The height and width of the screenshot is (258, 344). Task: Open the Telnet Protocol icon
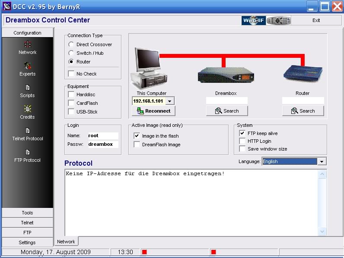pyautogui.click(x=27, y=131)
